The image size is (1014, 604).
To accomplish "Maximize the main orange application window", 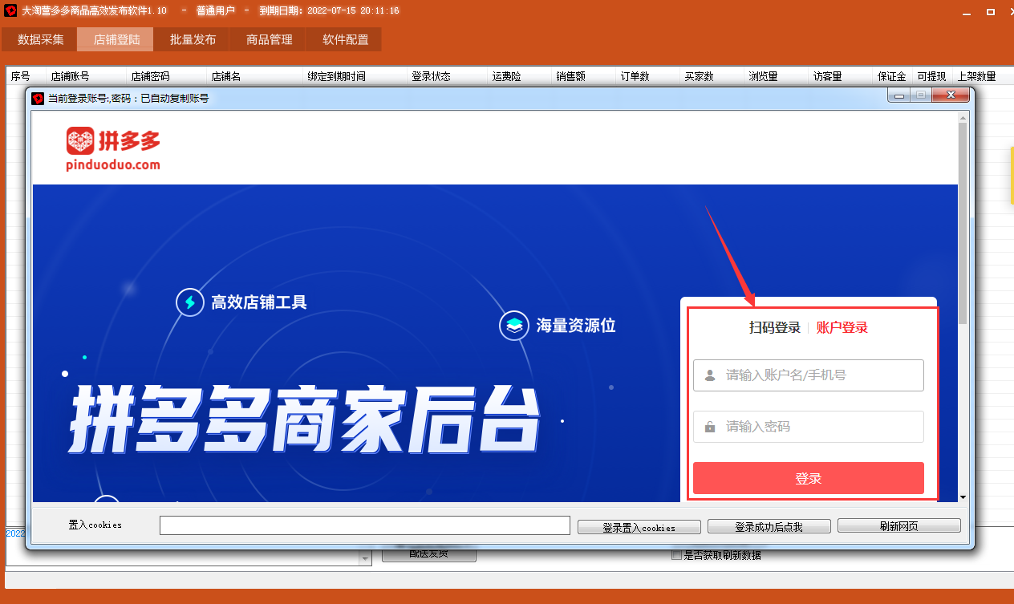I will coord(991,12).
